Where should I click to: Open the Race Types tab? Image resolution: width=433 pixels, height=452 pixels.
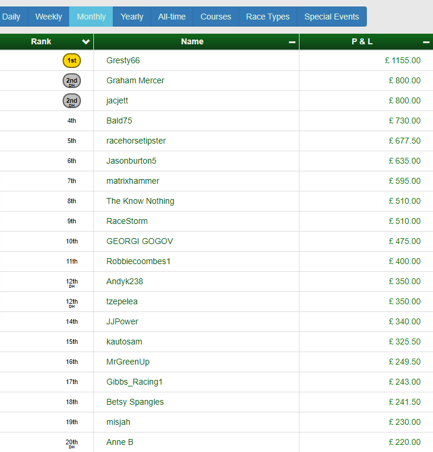click(268, 17)
